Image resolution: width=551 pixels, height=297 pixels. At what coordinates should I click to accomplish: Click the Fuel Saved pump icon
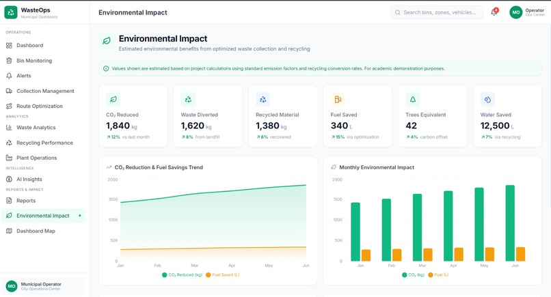[x=338, y=100]
